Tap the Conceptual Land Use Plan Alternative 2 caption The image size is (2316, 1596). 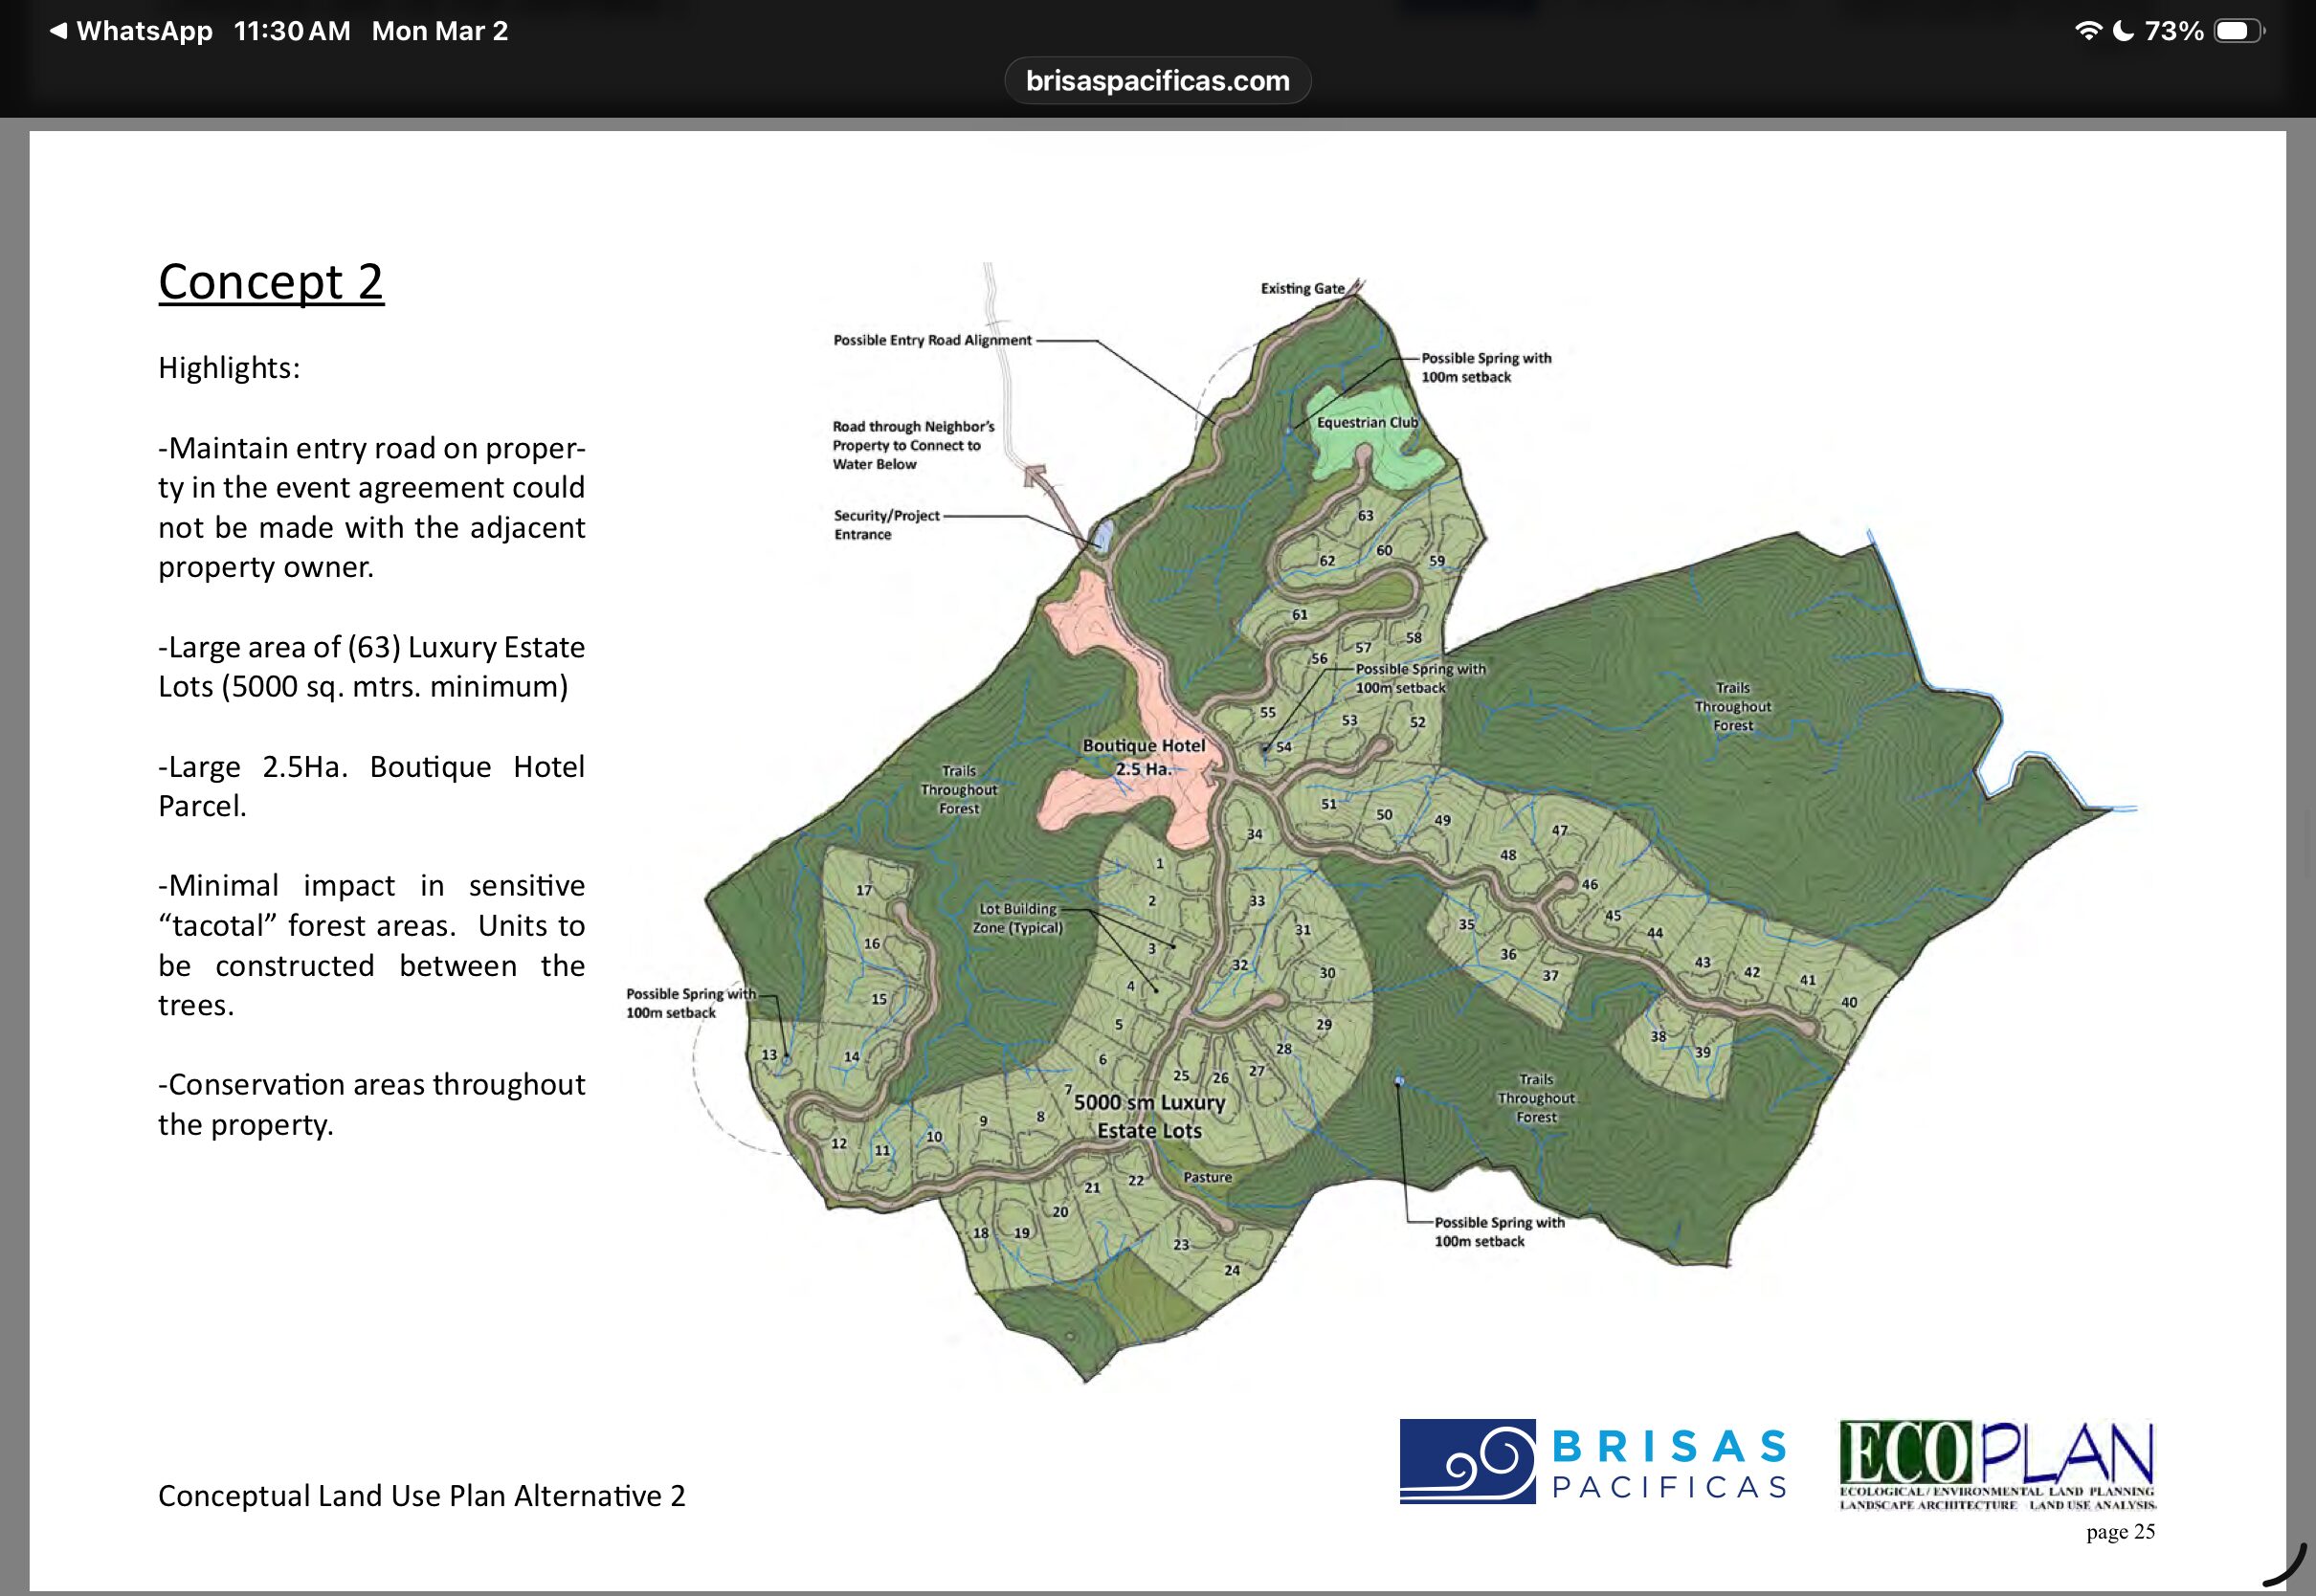421,1495
